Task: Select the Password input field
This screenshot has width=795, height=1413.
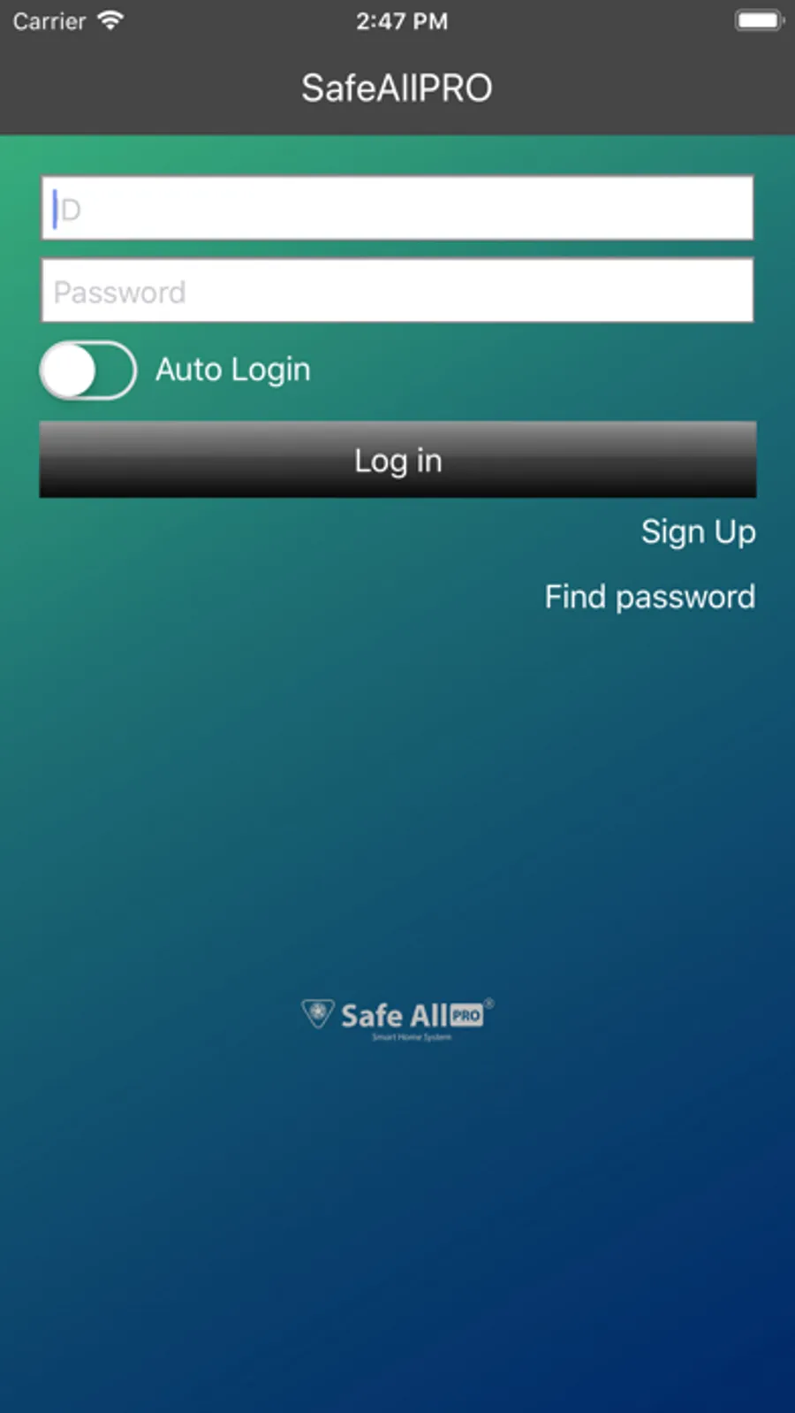Action: [x=397, y=291]
